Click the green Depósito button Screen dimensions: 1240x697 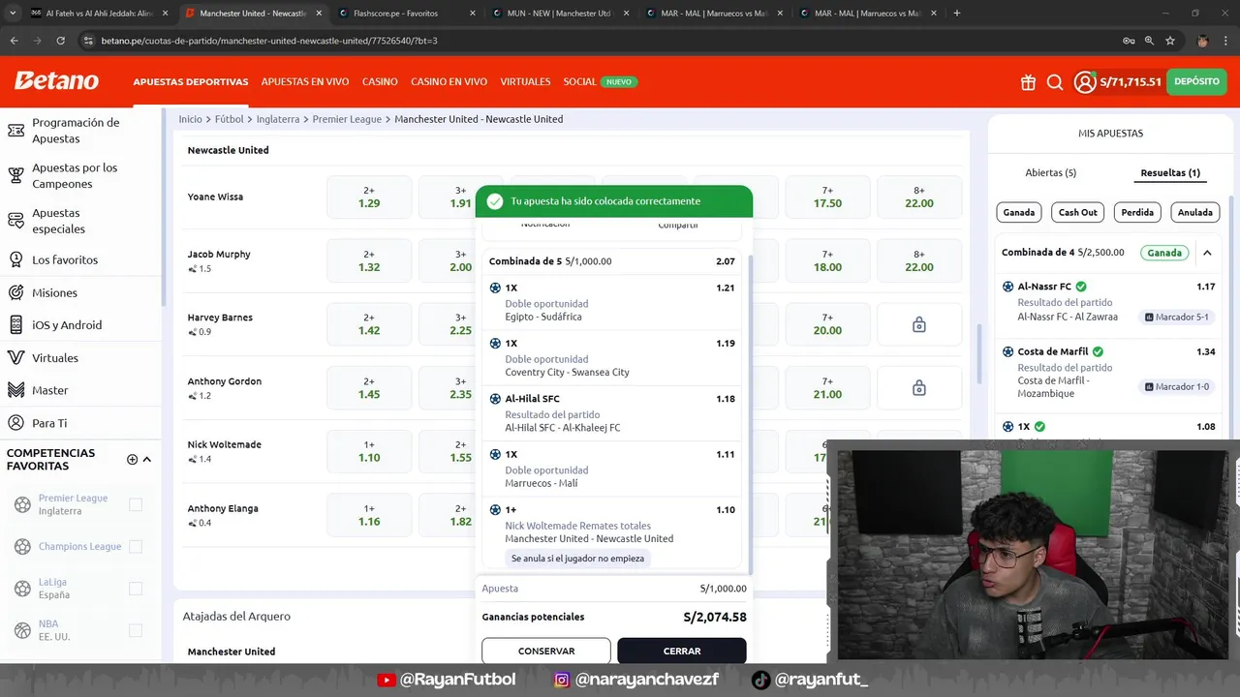[x=1196, y=82]
